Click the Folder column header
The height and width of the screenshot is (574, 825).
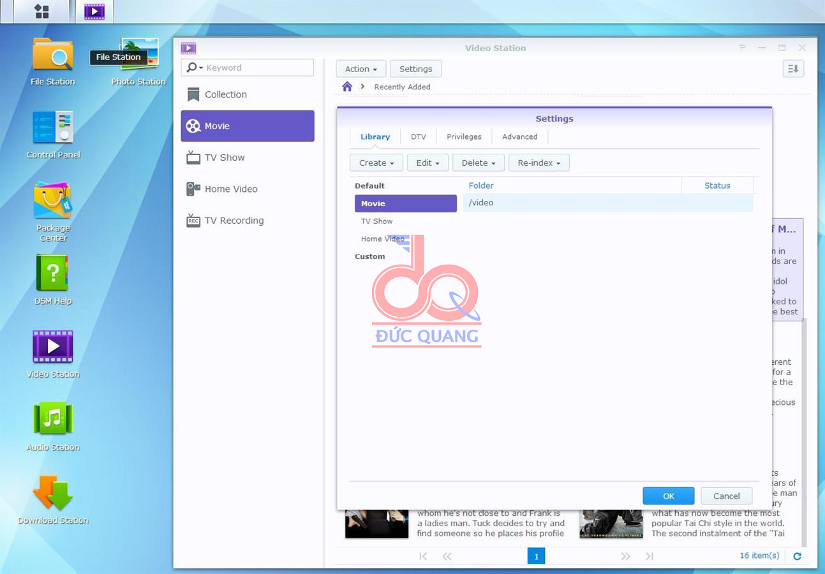point(572,186)
